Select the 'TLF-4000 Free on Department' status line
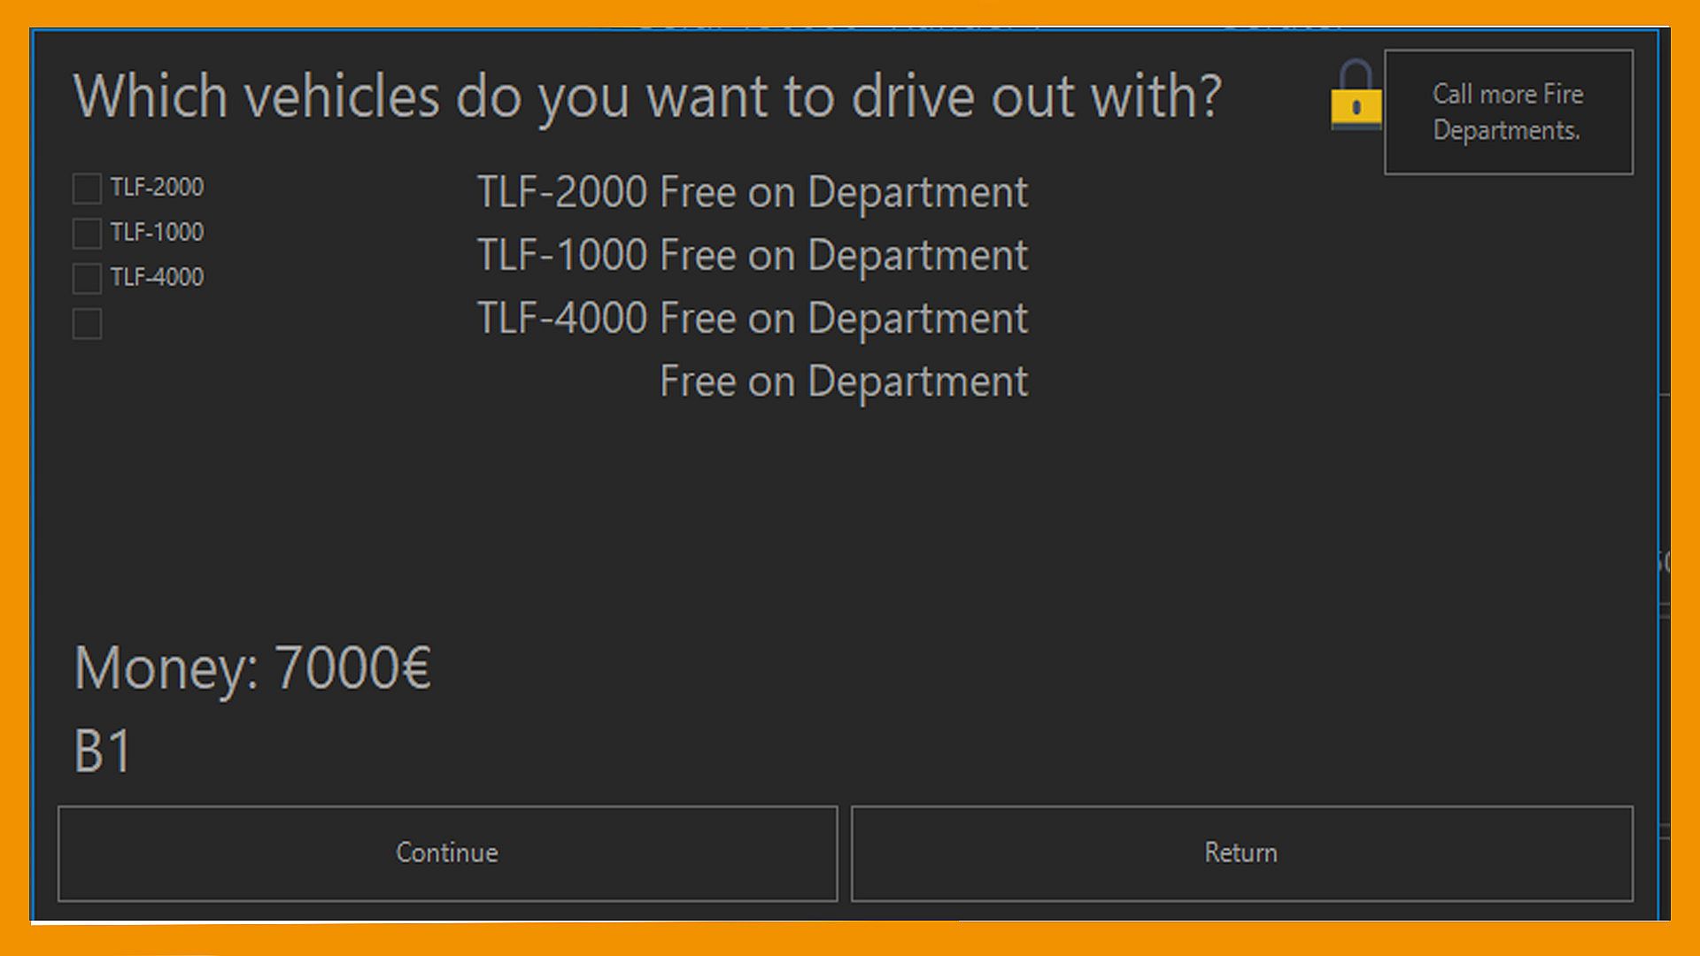Screen dimensions: 1700x956 pos(753,319)
